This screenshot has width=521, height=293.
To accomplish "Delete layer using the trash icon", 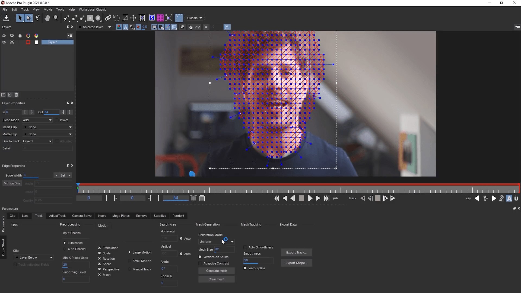I will point(16,95).
